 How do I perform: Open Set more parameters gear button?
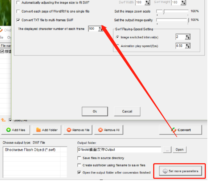[x=180, y=171]
